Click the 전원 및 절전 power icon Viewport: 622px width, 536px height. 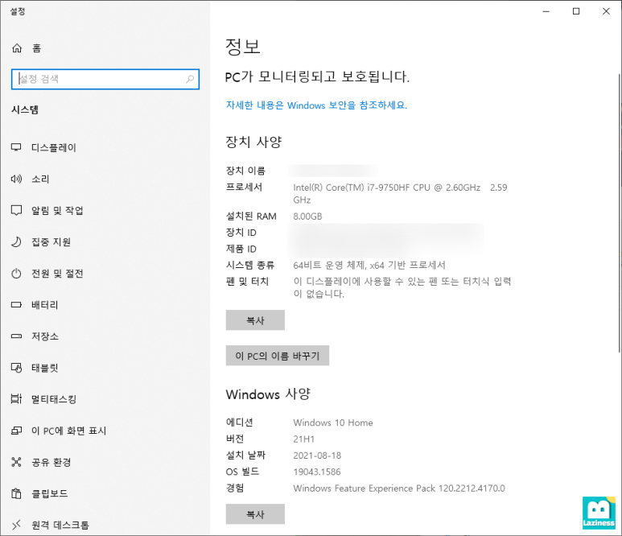[16, 274]
